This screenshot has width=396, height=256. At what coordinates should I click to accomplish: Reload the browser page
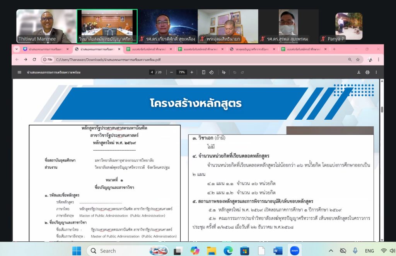(34, 59)
